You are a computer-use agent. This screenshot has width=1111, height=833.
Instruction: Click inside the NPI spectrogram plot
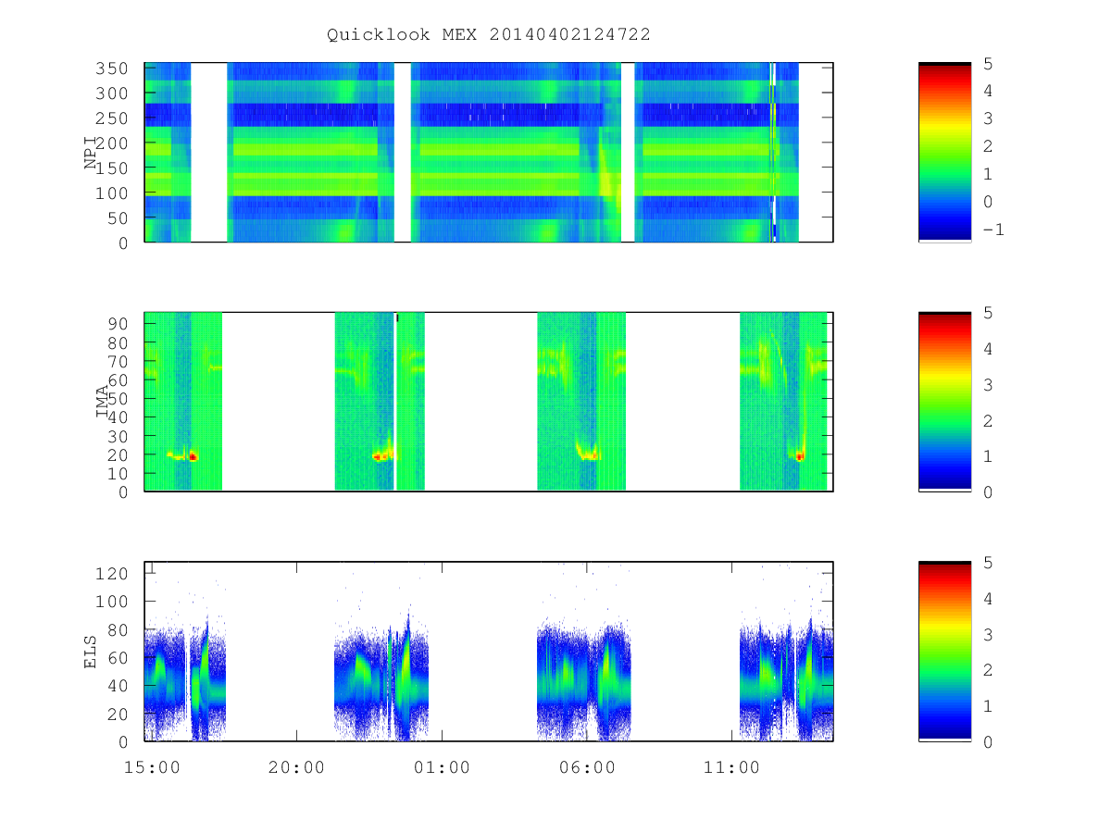coord(489,153)
